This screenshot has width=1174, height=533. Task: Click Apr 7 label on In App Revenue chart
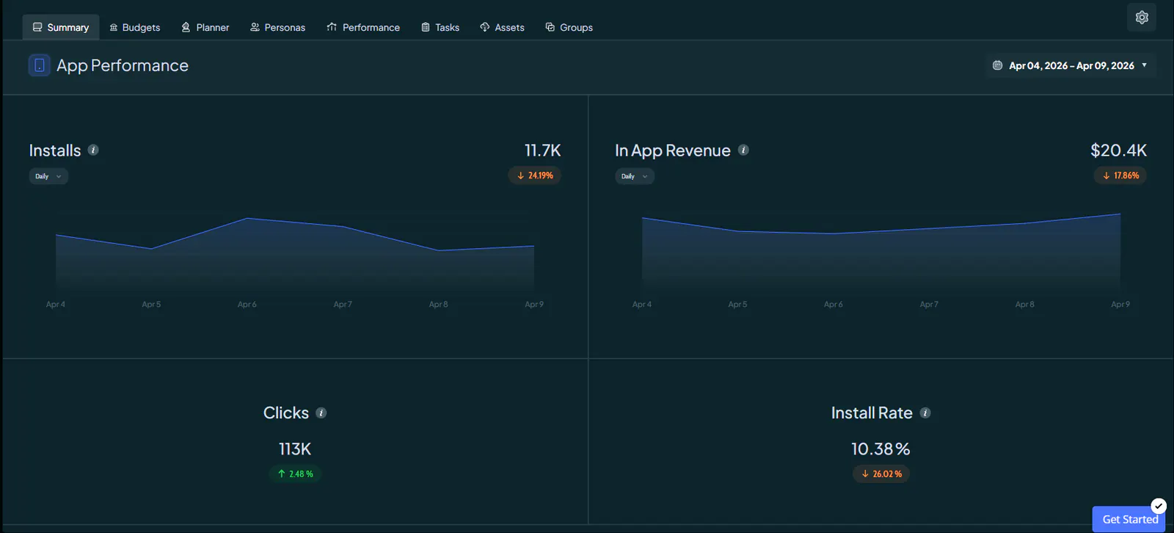click(x=929, y=304)
